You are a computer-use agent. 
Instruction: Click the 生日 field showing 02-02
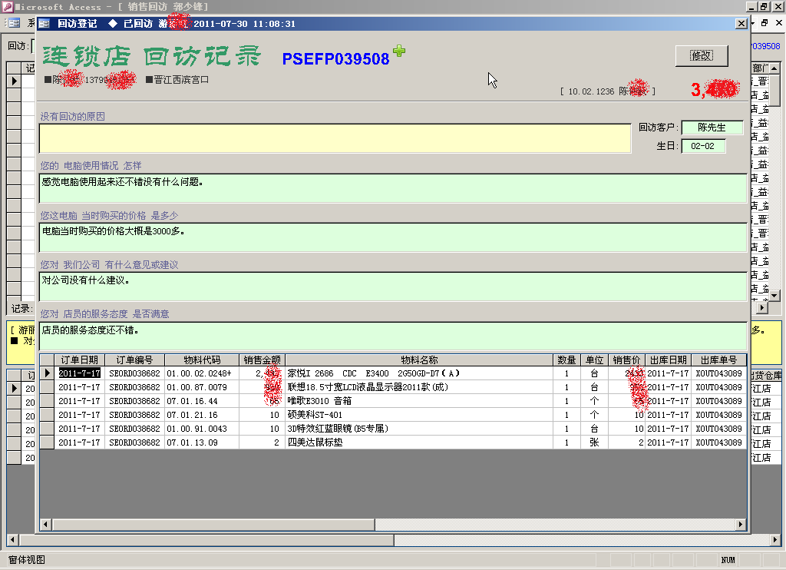pyautogui.click(x=702, y=145)
